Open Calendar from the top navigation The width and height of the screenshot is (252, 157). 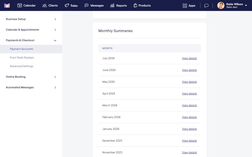point(26,5)
